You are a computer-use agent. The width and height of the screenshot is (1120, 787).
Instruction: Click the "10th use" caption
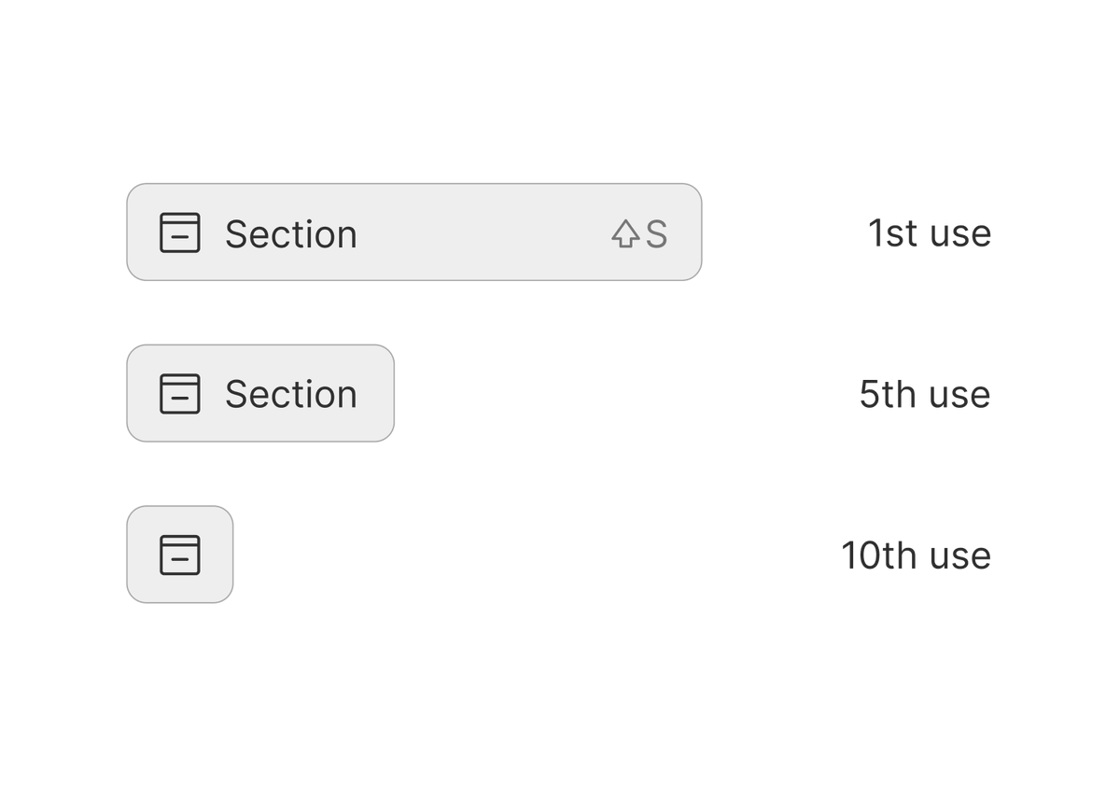click(916, 555)
